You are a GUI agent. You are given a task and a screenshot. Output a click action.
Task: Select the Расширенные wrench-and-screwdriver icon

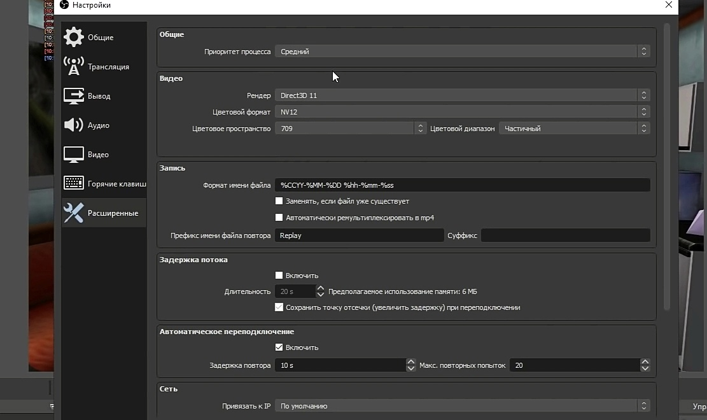pyautogui.click(x=74, y=213)
